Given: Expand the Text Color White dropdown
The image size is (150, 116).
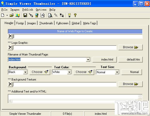Looking at the screenshot, I should point(69,72).
